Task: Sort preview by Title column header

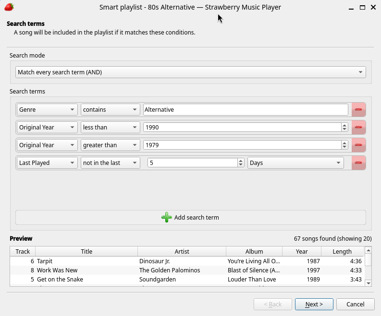Action: (86, 251)
